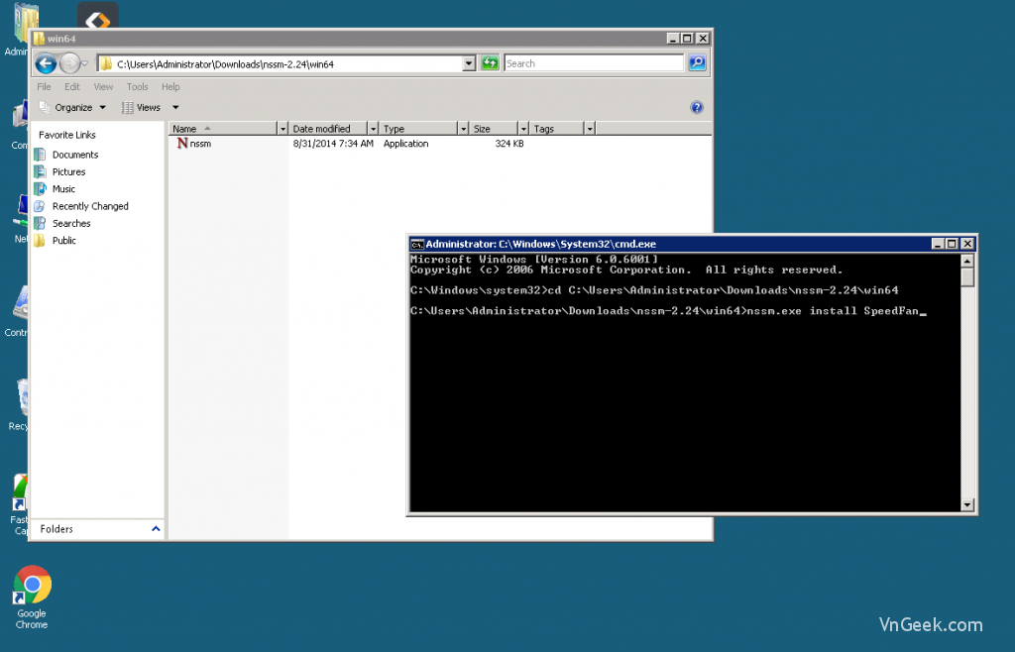This screenshot has width=1015, height=652.
Task: Click the Favorite Links heading
Action: (67, 135)
